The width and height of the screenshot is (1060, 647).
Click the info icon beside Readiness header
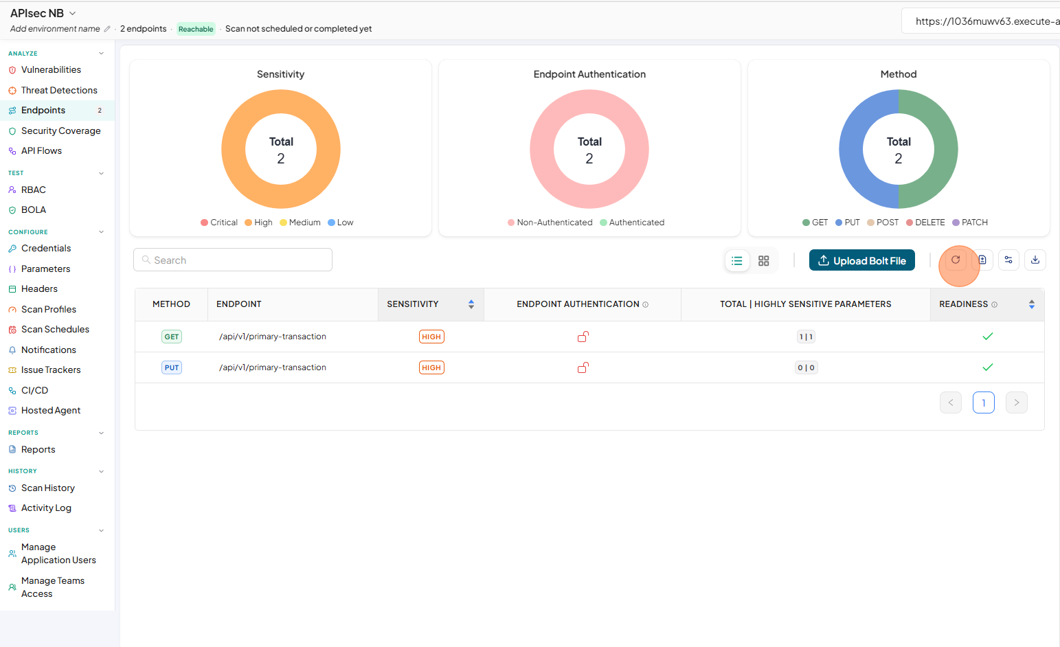[994, 304]
